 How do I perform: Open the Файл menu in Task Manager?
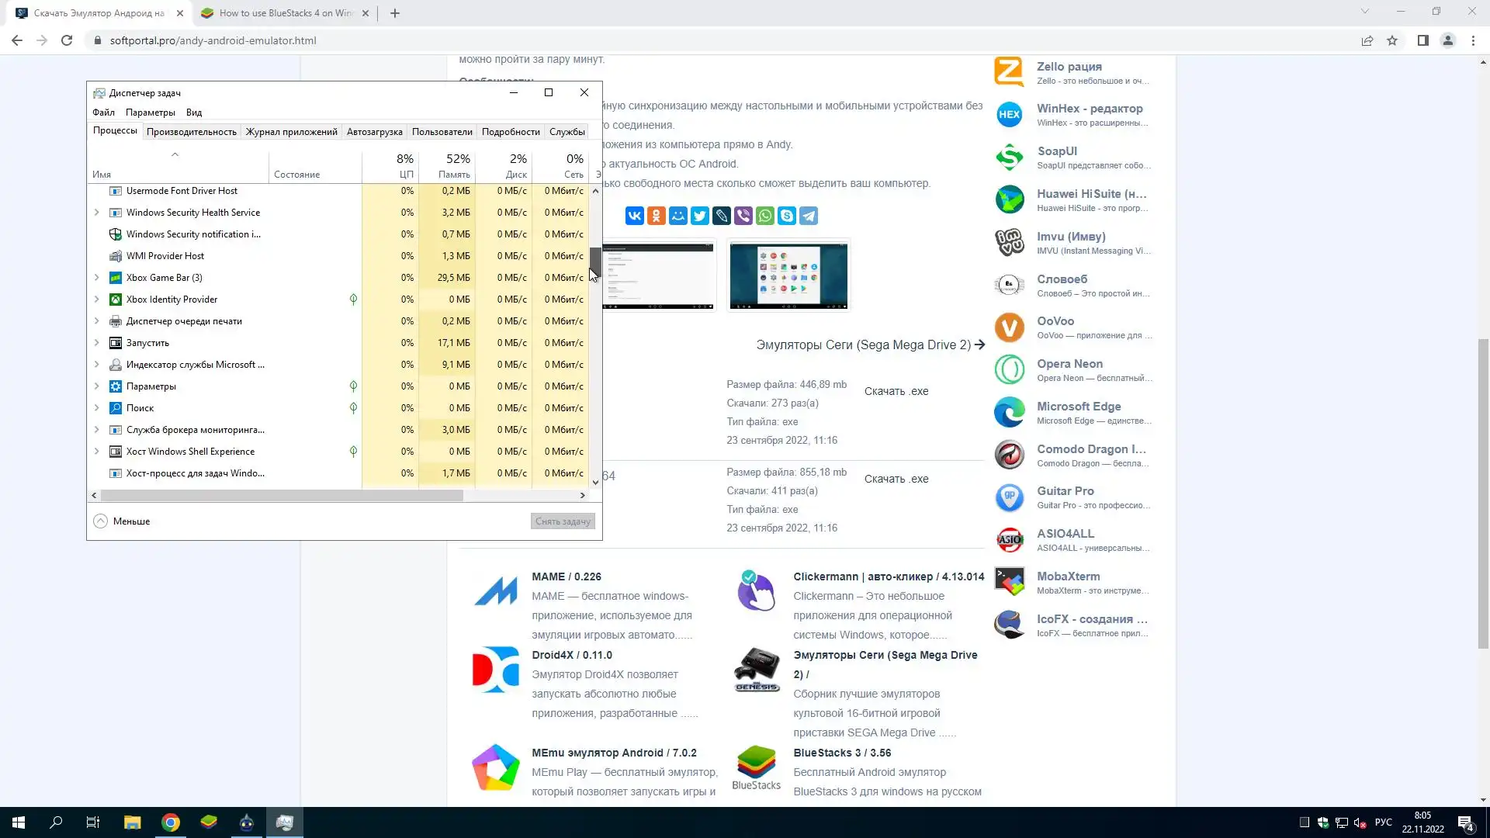point(103,113)
